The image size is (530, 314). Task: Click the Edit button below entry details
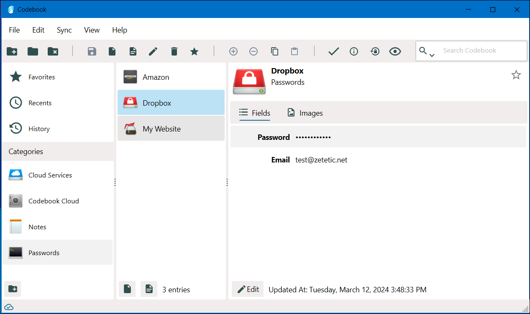point(248,289)
